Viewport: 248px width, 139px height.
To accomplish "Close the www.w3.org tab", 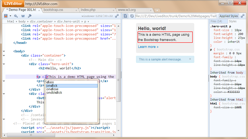I will click(x=151, y=11).
